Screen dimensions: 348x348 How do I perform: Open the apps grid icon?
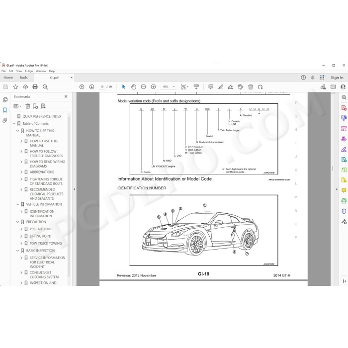322,78
